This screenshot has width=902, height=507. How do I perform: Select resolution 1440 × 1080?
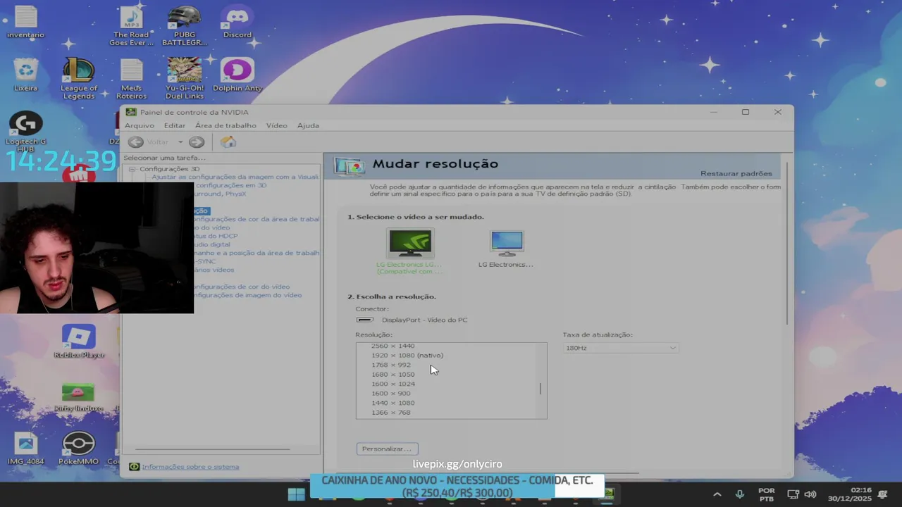393,403
